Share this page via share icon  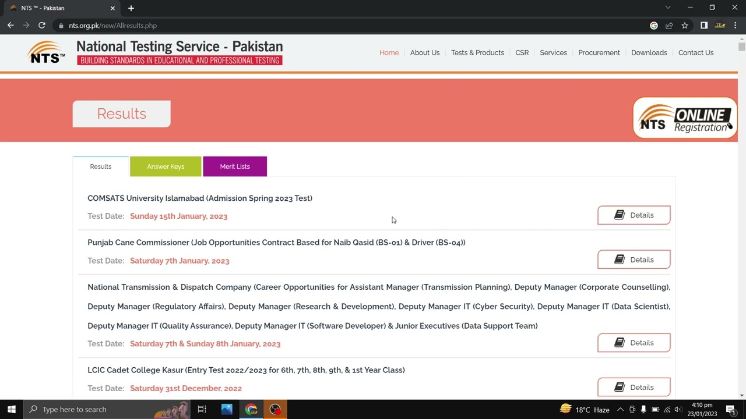[x=669, y=26]
